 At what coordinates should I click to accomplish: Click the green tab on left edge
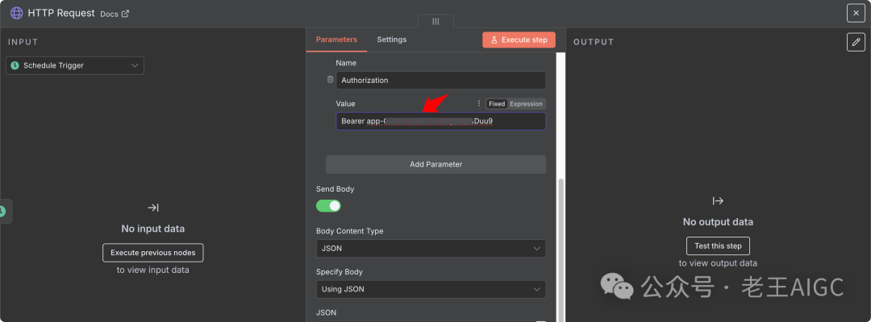(5, 211)
